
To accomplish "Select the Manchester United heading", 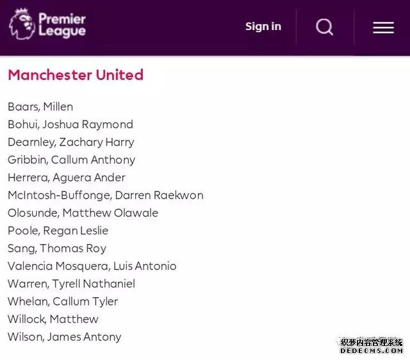I will point(76,75).
